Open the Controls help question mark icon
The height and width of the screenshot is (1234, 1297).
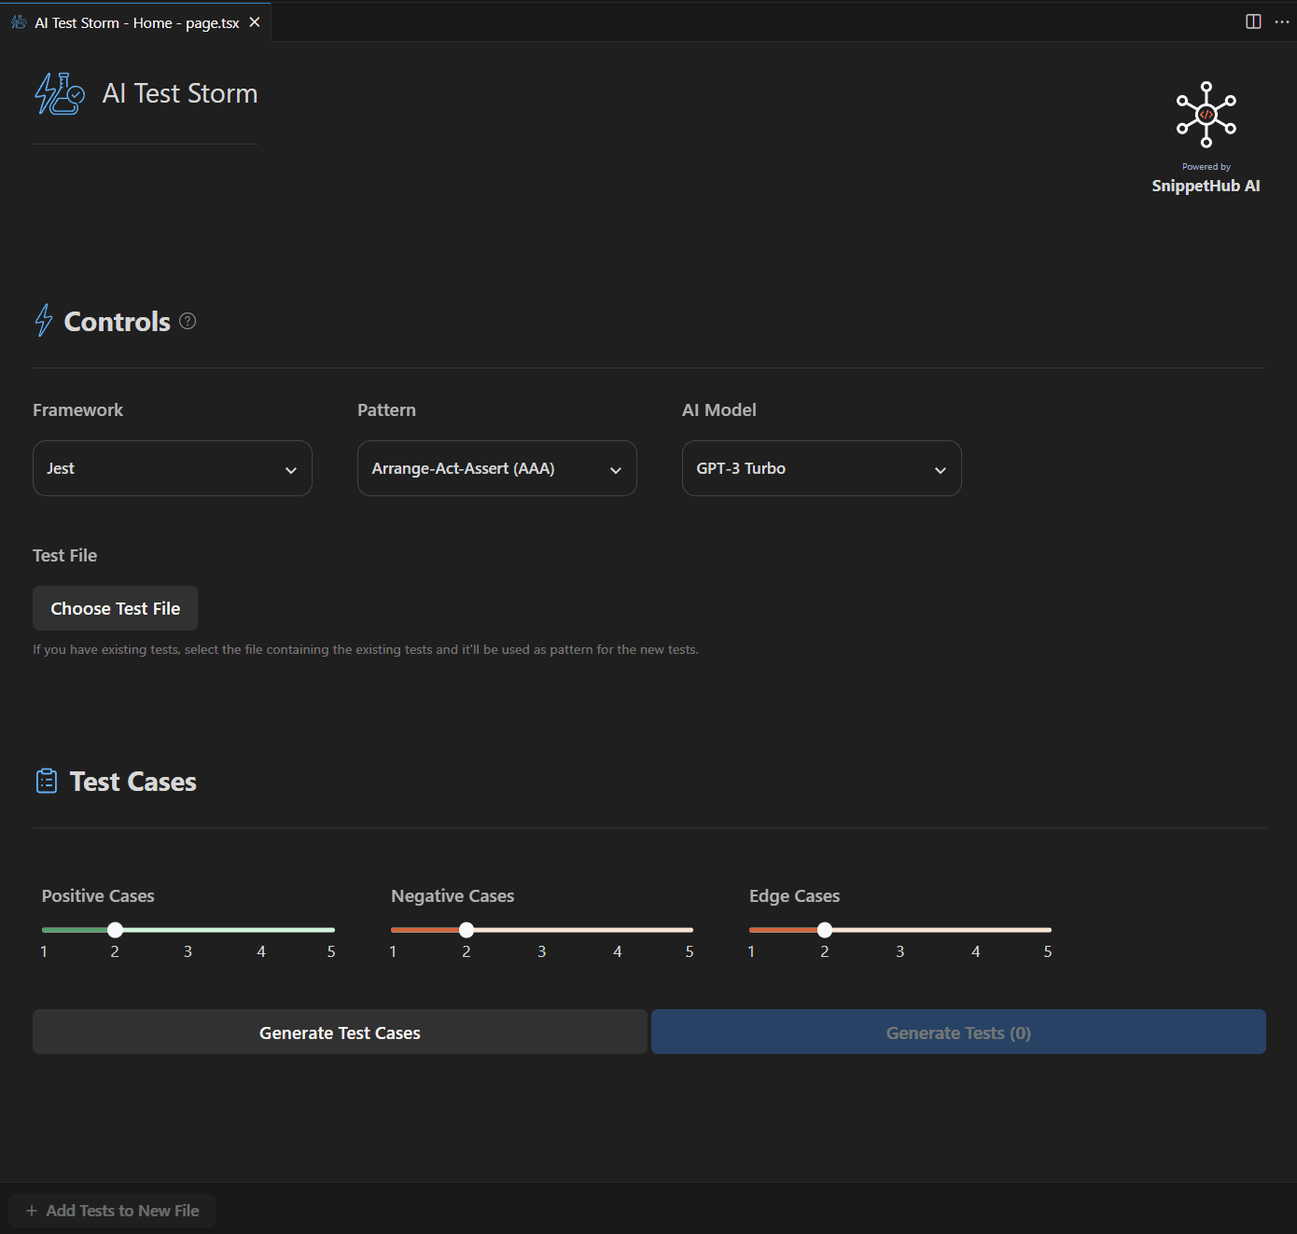[x=188, y=321]
